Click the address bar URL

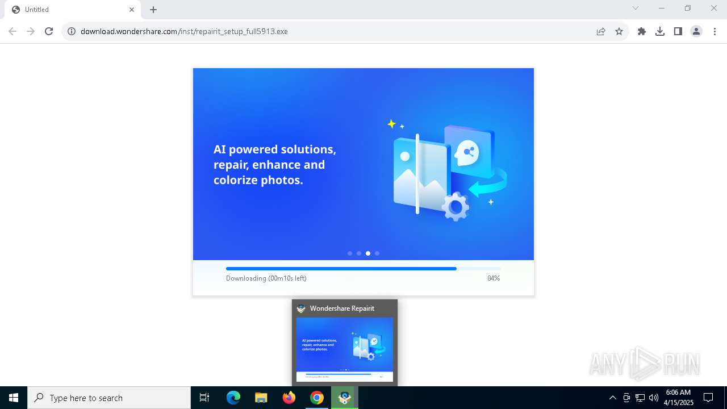tap(184, 31)
